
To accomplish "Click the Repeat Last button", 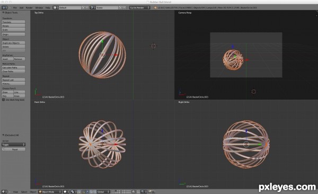I will pos(13,80).
